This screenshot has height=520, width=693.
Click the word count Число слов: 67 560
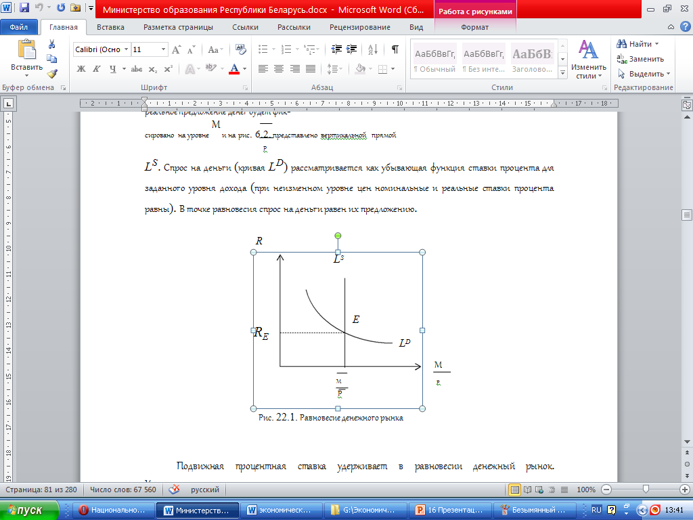(123, 490)
